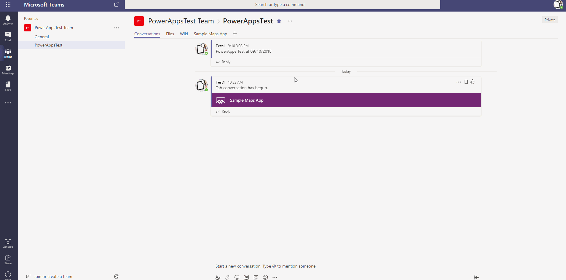Image resolution: width=566 pixels, height=280 pixels.
Task: Open the emoji picker
Action: [x=237, y=277]
